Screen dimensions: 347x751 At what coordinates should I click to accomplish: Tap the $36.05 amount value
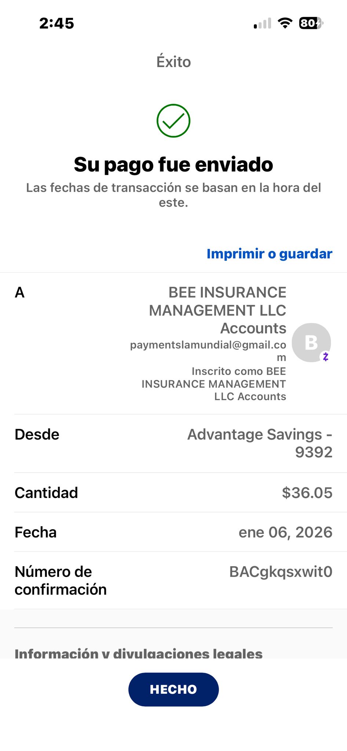click(307, 493)
